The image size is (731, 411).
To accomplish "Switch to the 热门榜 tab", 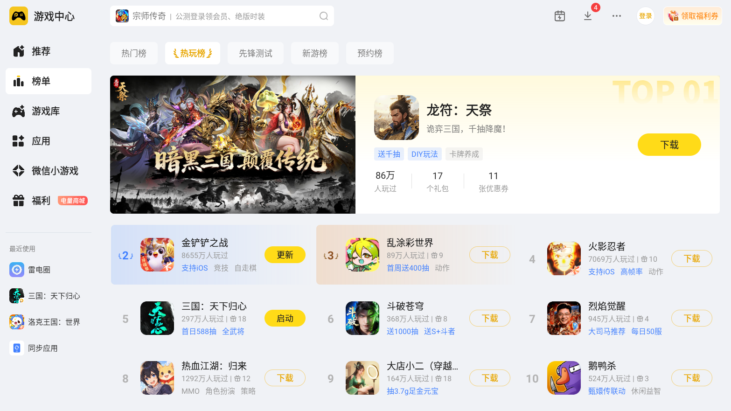I will tap(134, 53).
